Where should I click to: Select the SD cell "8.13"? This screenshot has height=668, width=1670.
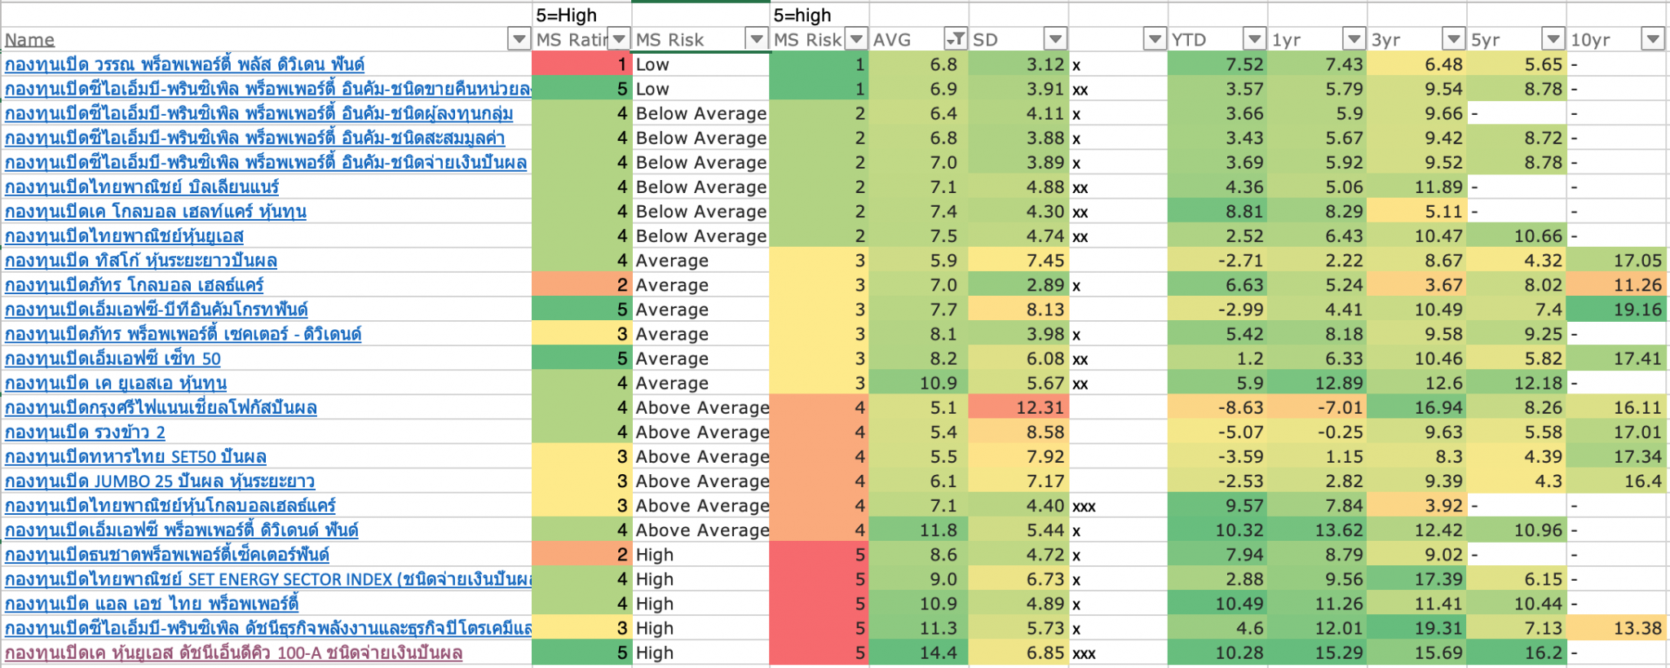click(x=1018, y=309)
